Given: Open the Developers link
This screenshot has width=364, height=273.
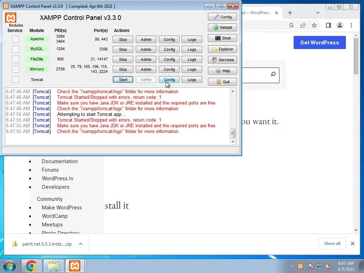Looking at the screenshot, I should pyautogui.click(x=55, y=187).
